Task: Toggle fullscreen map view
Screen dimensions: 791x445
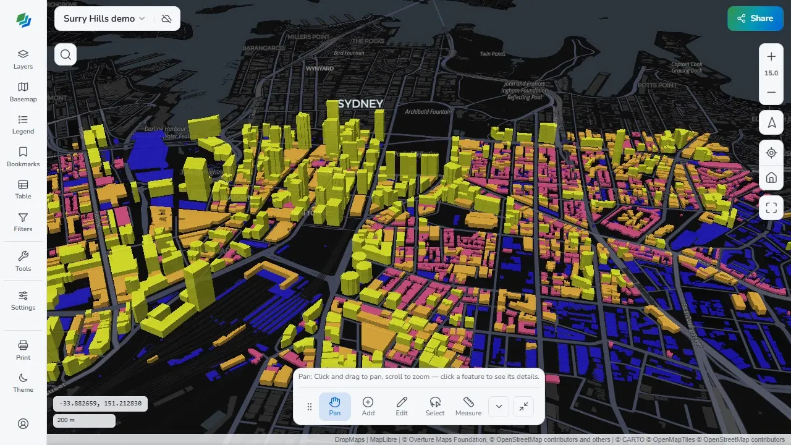Action: [771, 208]
